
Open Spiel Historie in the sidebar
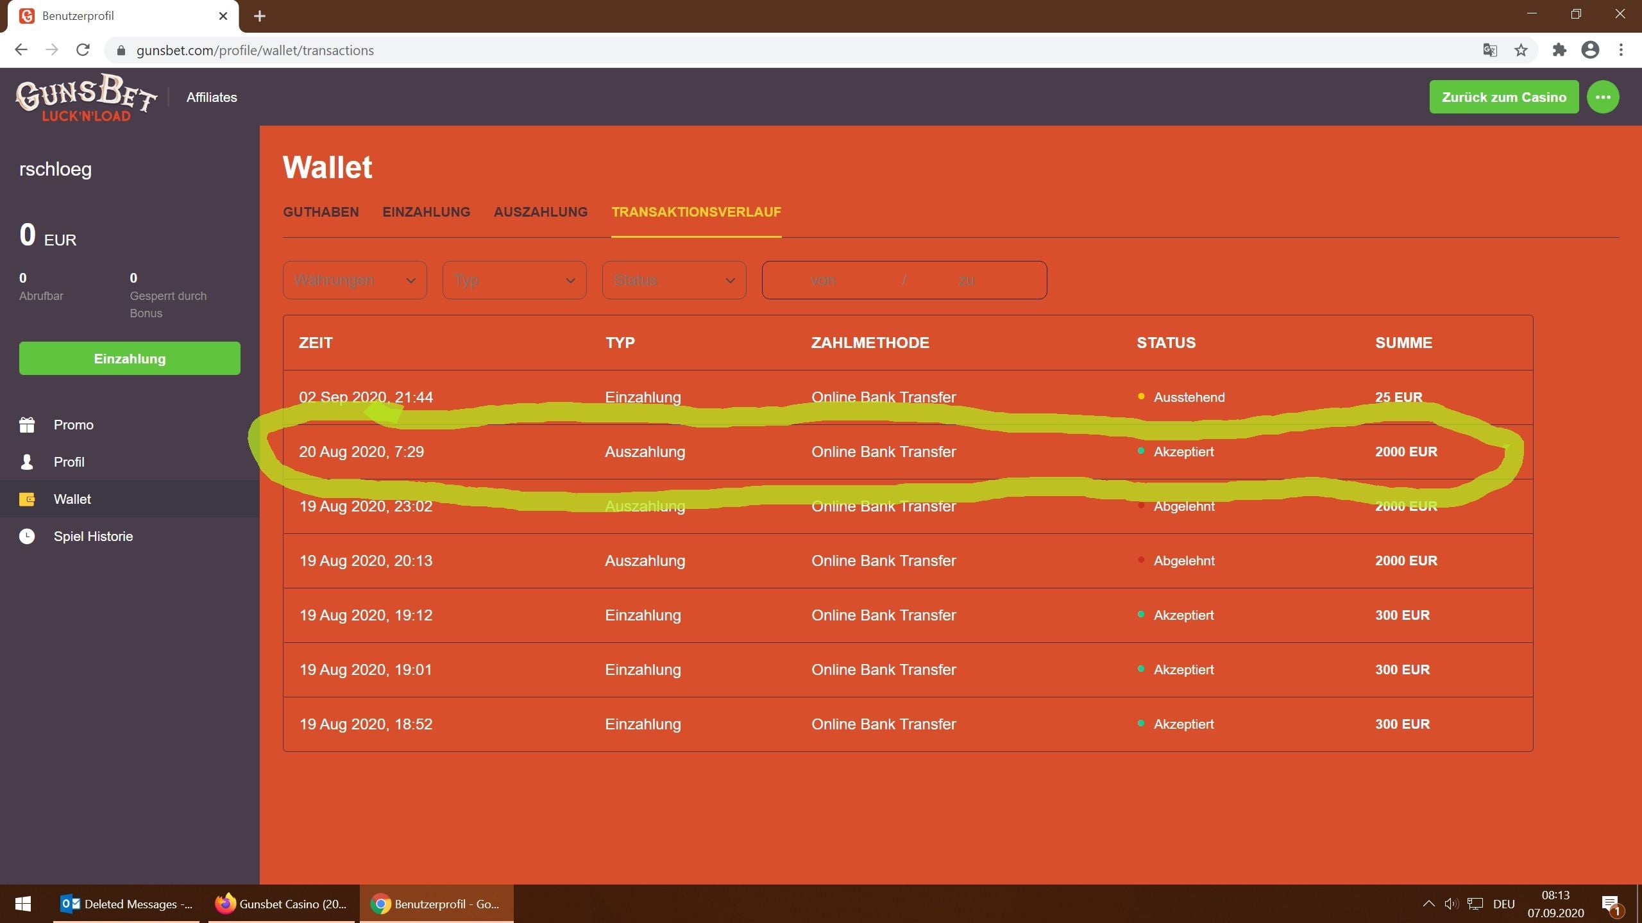pyautogui.click(x=130, y=536)
